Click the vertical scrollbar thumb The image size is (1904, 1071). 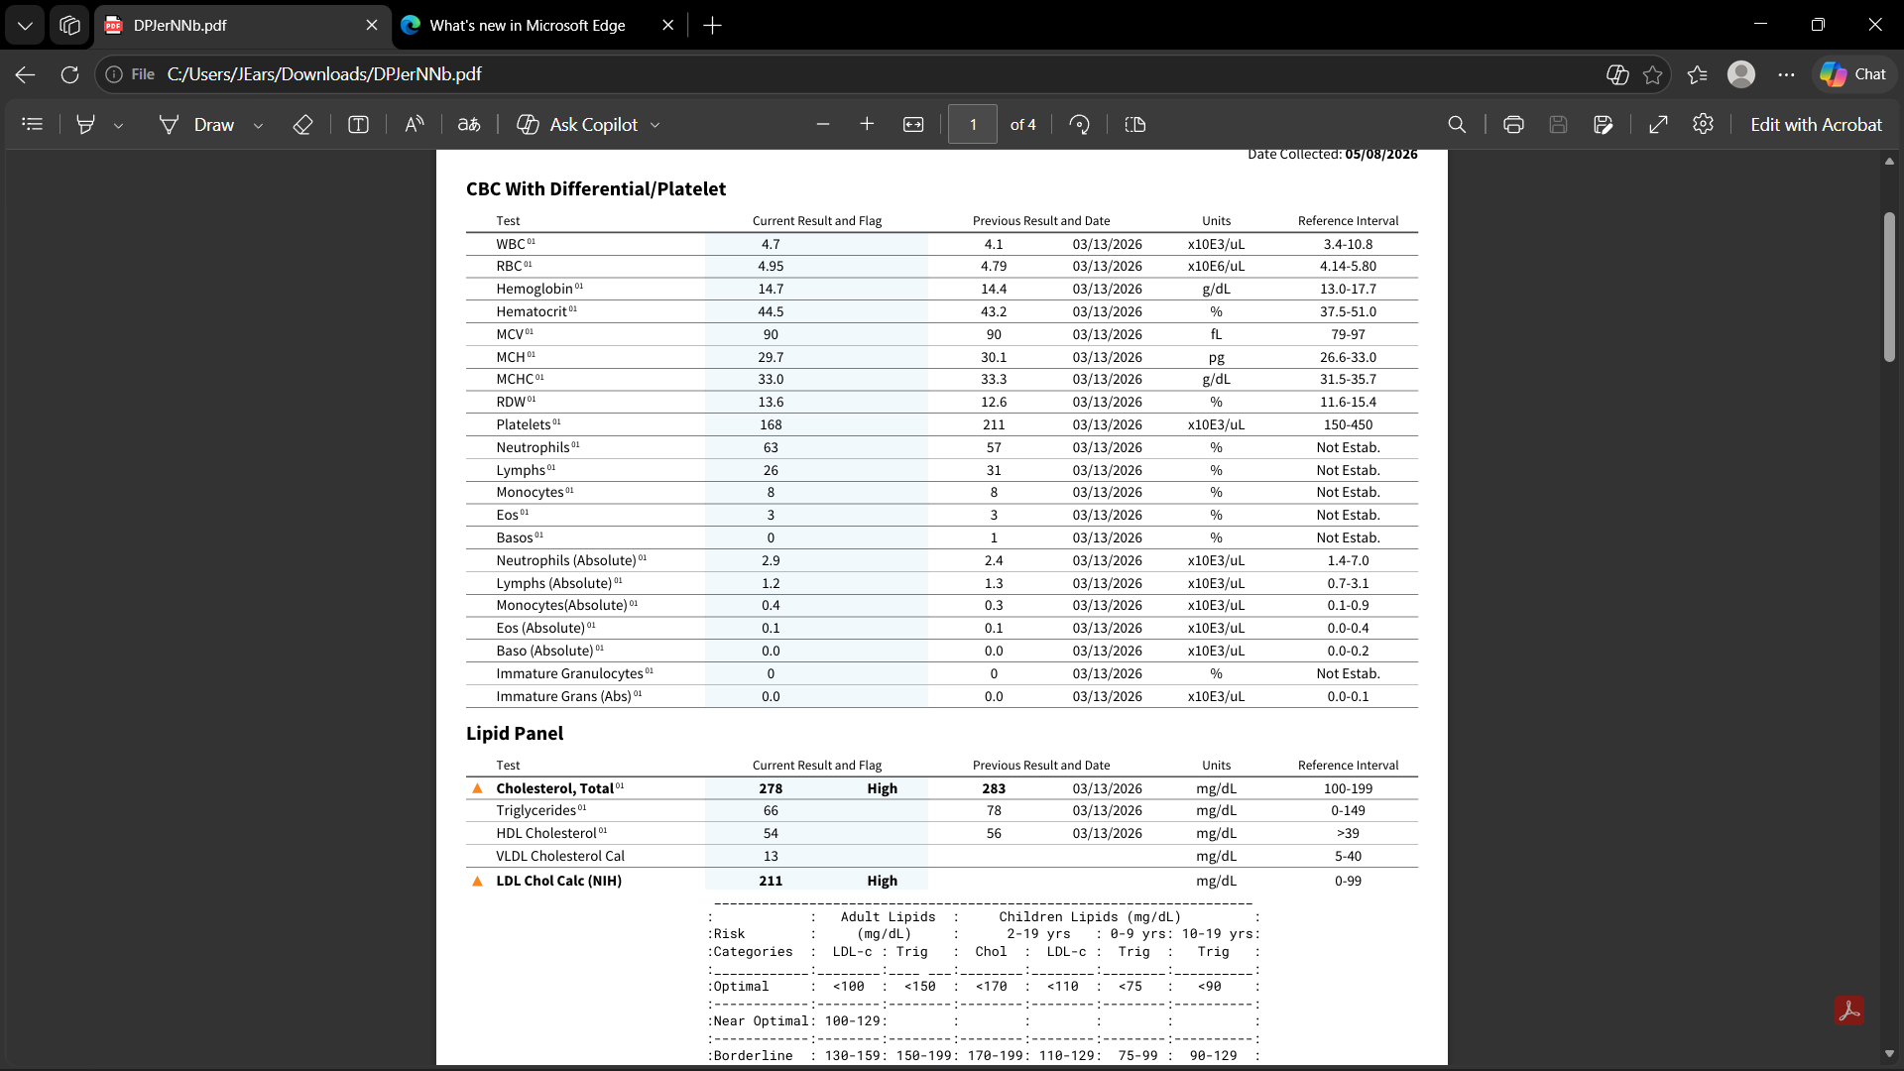1889,288
